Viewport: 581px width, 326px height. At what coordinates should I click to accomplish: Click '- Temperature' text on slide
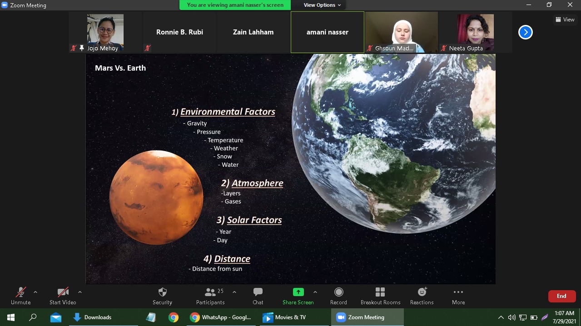pyautogui.click(x=223, y=140)
